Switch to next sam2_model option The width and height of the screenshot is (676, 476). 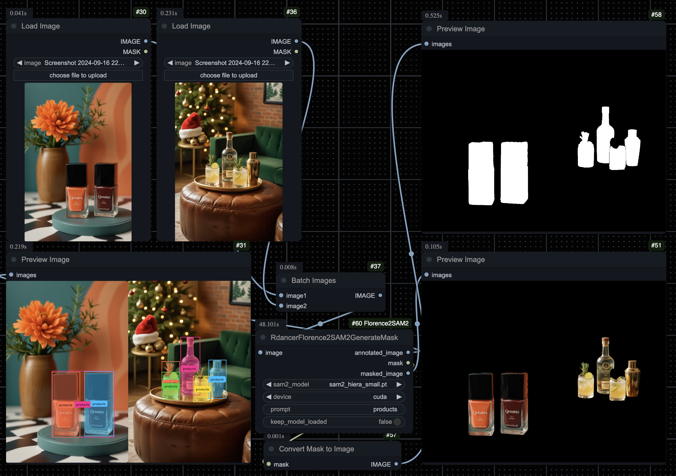(399, 384)
